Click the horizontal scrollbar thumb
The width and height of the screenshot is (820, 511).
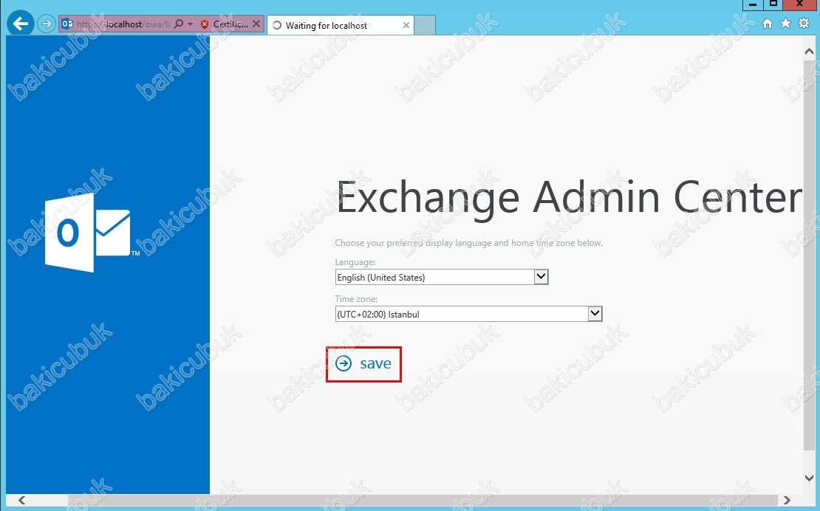(423, 500)
